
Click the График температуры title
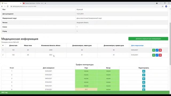[85, 65]
